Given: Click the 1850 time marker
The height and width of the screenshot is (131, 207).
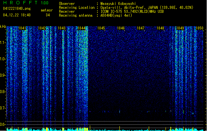Looking at the screenshot, I should click(199, 28).
